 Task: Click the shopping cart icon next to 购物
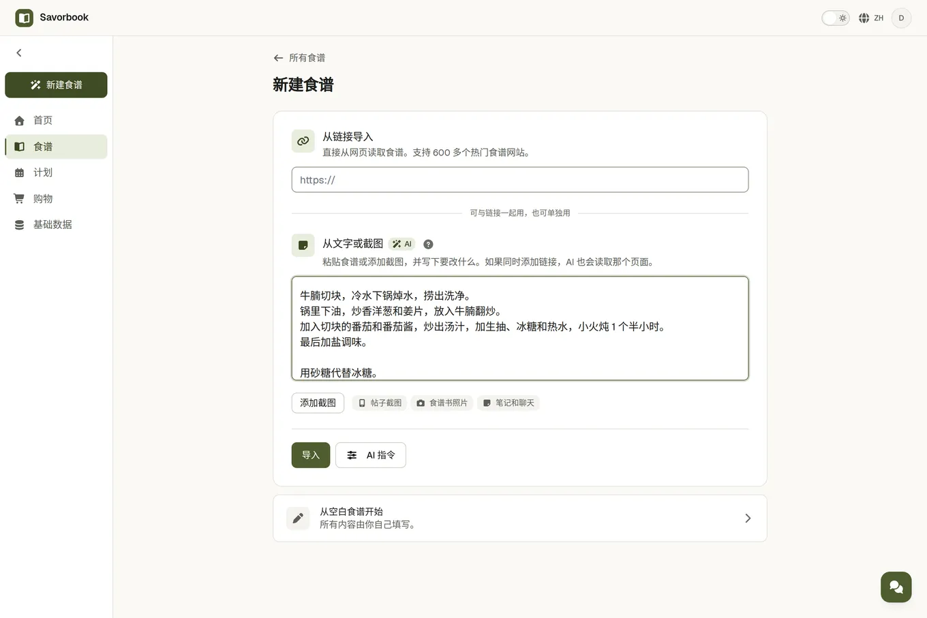(19, 198)
